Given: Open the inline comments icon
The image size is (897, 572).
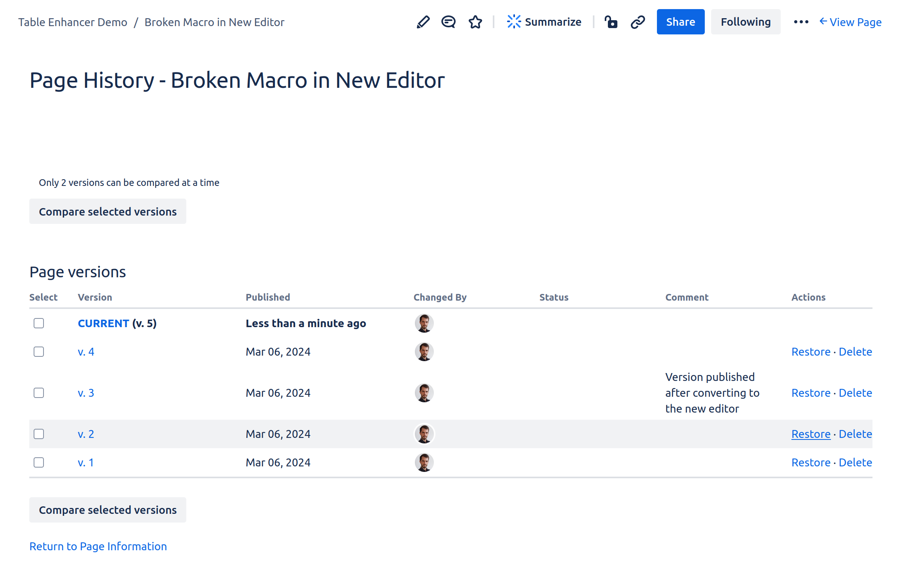Looking at the screenshot, I should tap(448, 22).
